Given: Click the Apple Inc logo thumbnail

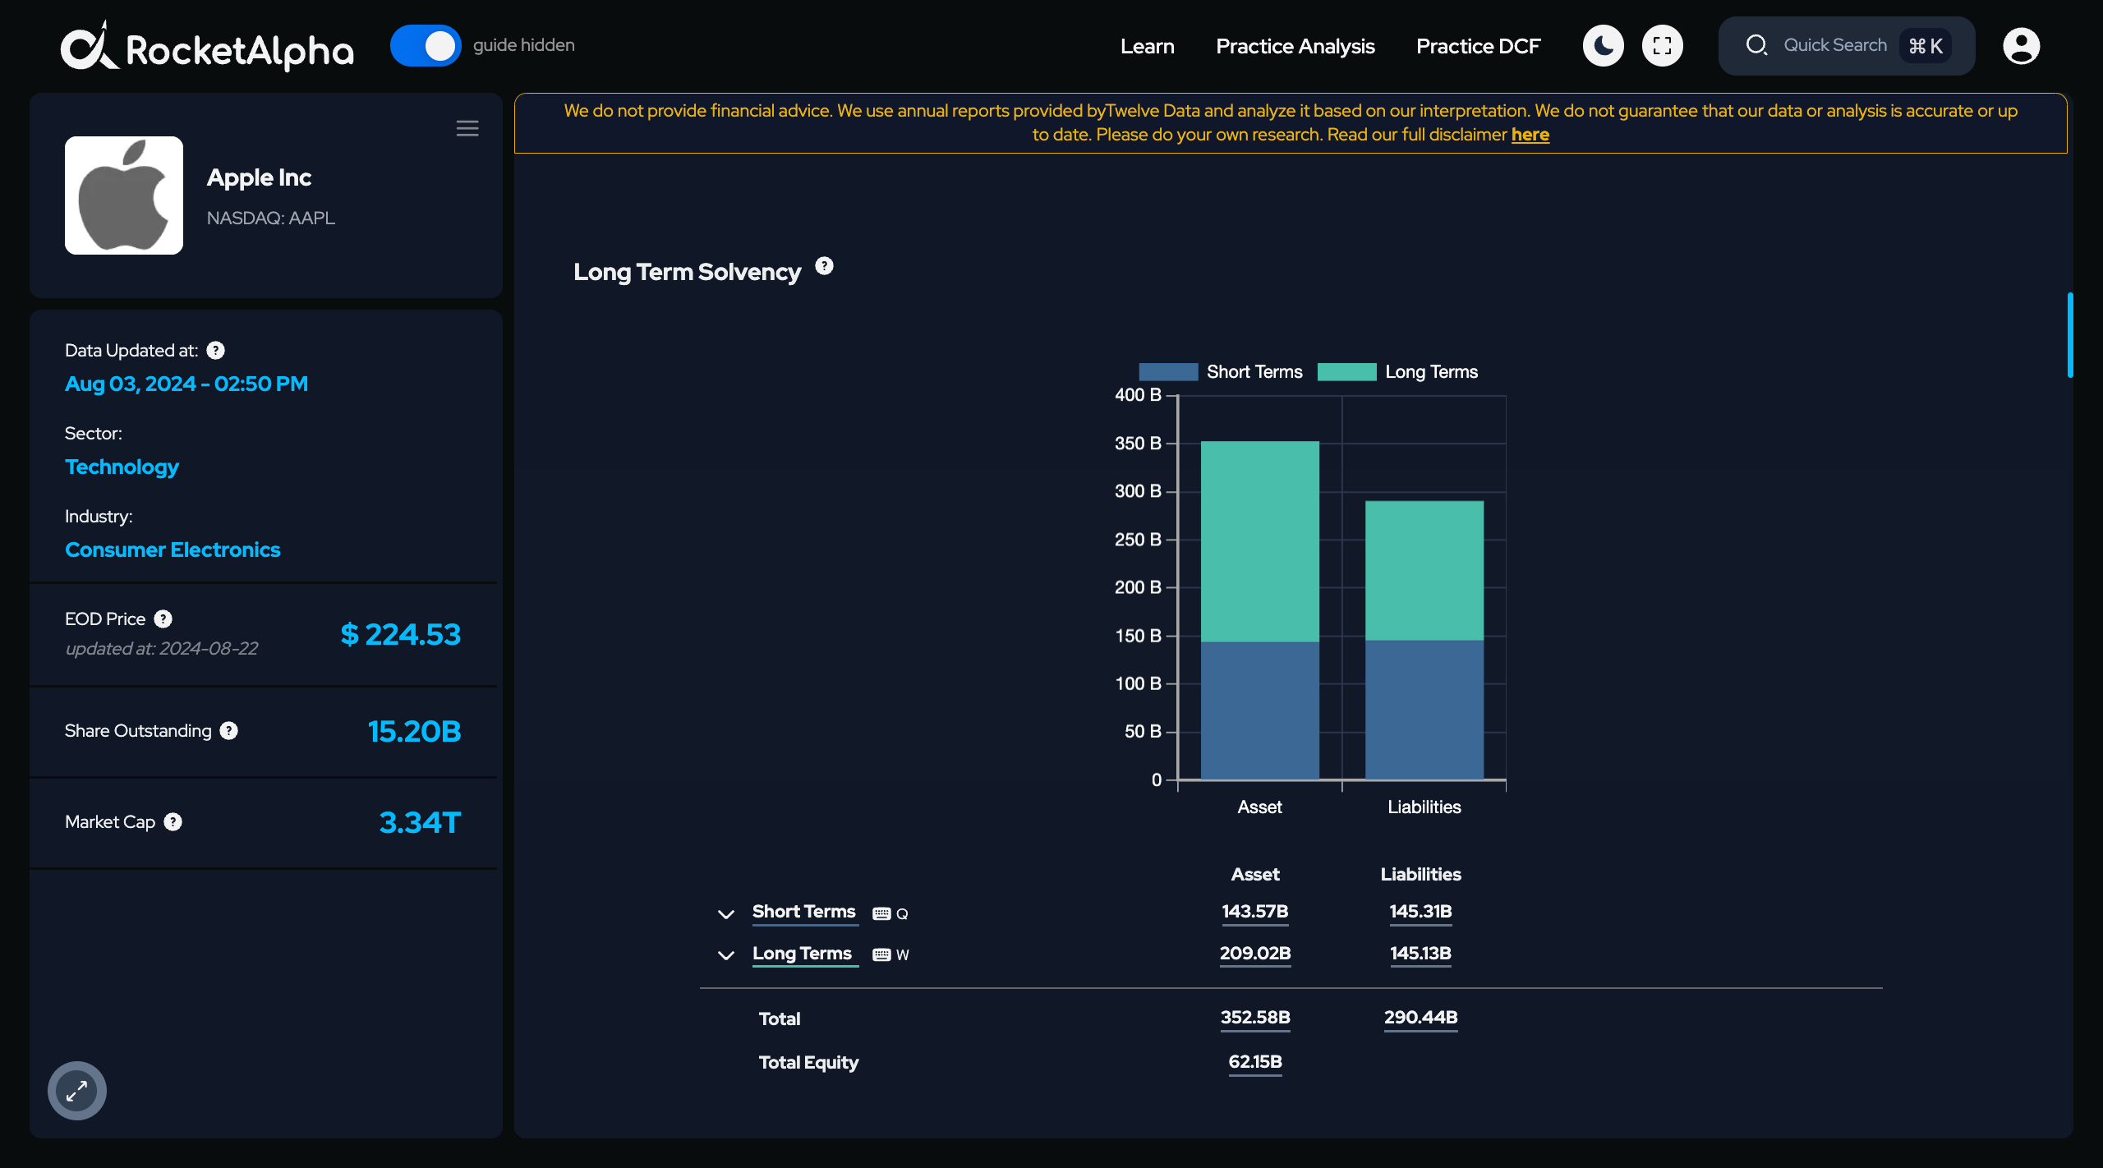Looking at the screenshot, I should (124, 195).
